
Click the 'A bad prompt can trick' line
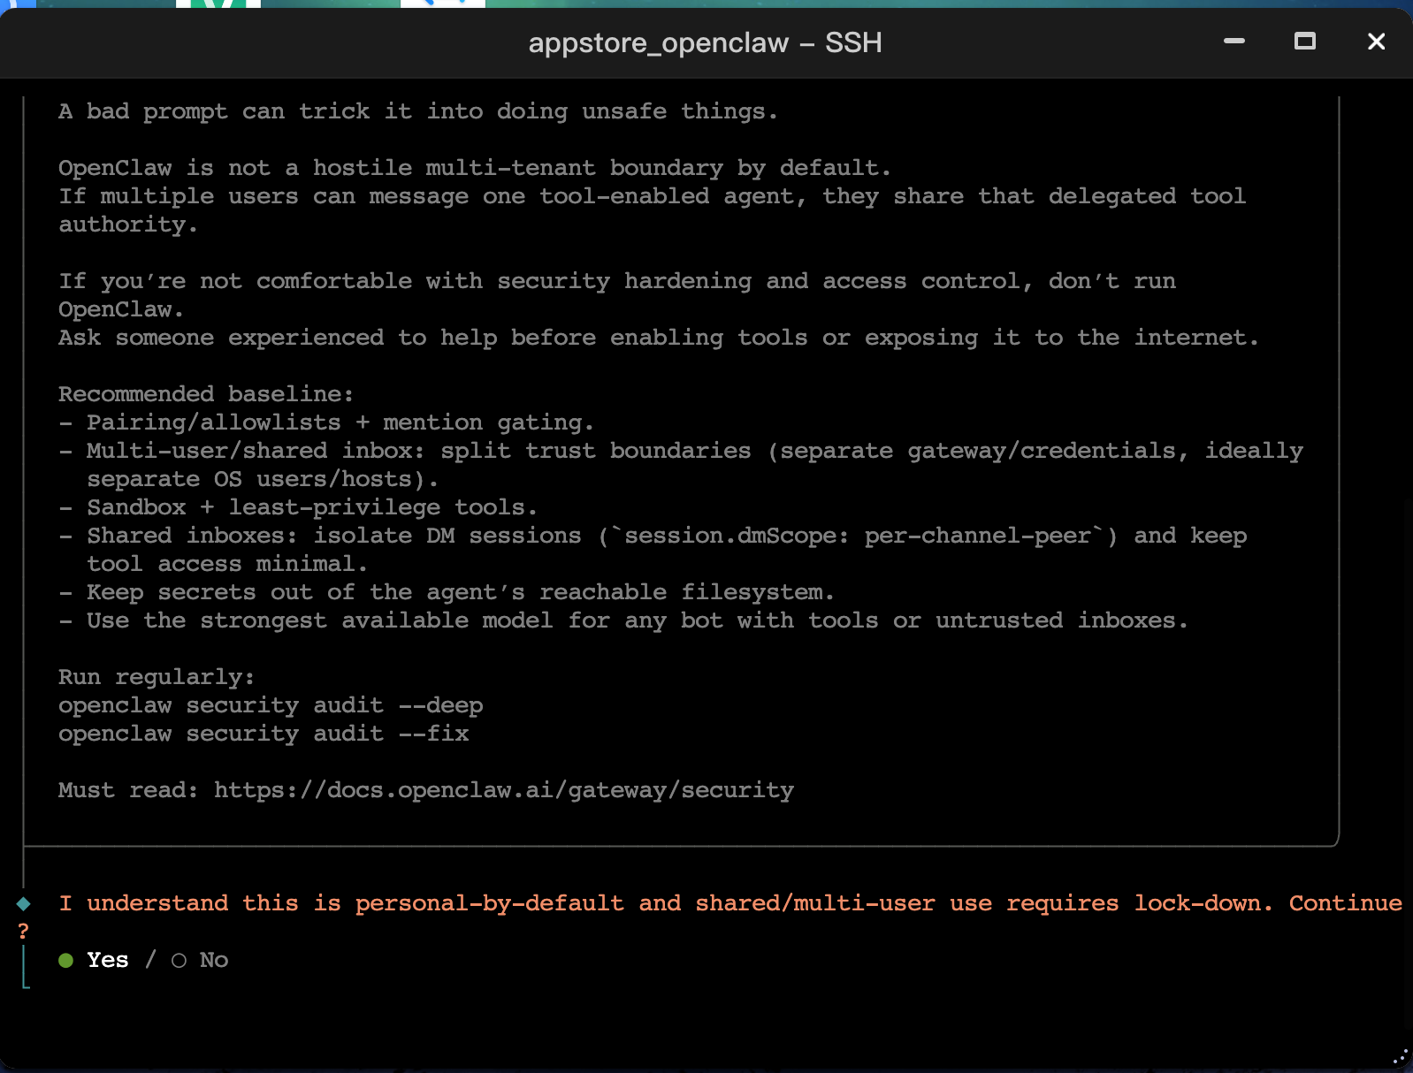coord(417,111)
